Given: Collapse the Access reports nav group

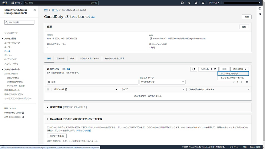Looking at the screenshot, I should click(2, 70).
